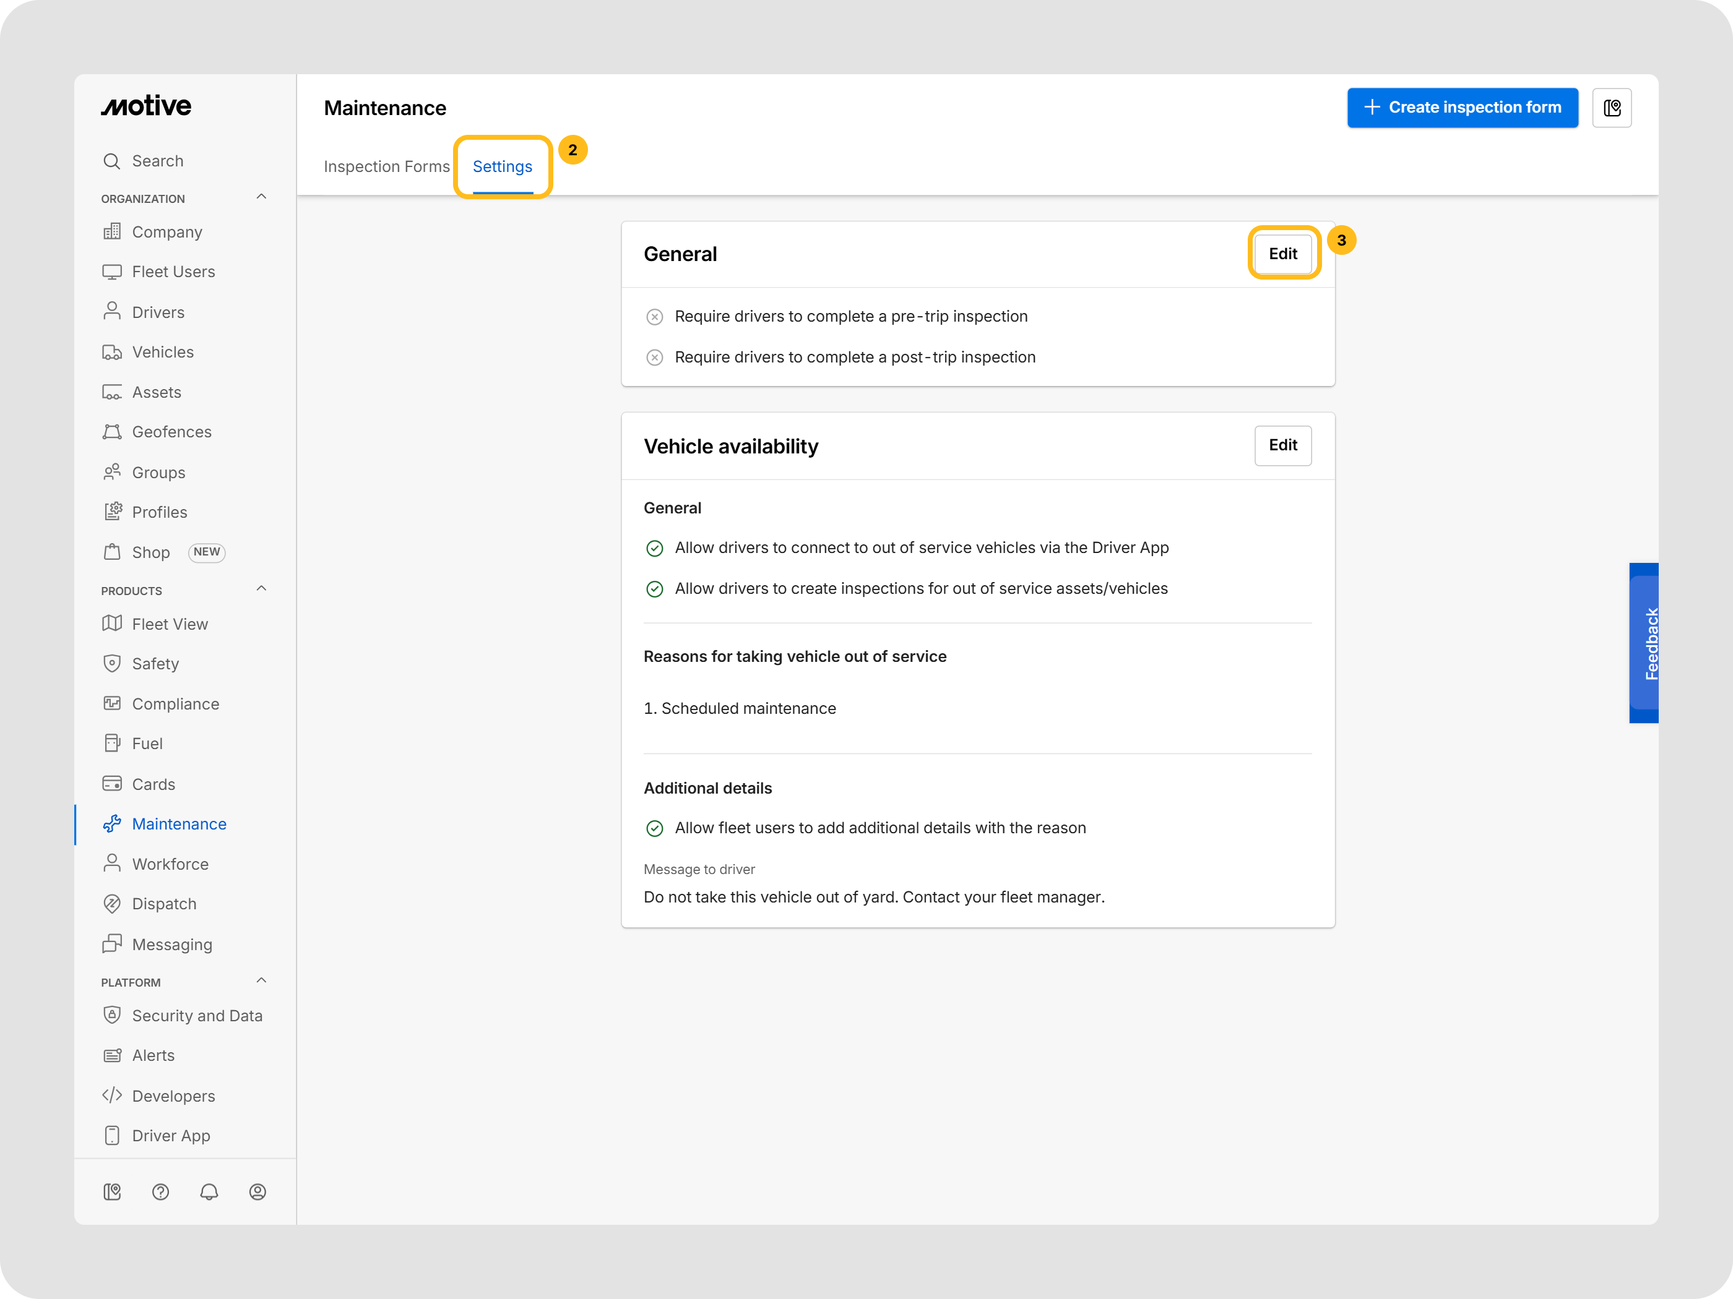Viewport: 1733px width, 1299px height.
Task: Click the map guide icon in bottom bar
Action: [x=112, y=1192]
